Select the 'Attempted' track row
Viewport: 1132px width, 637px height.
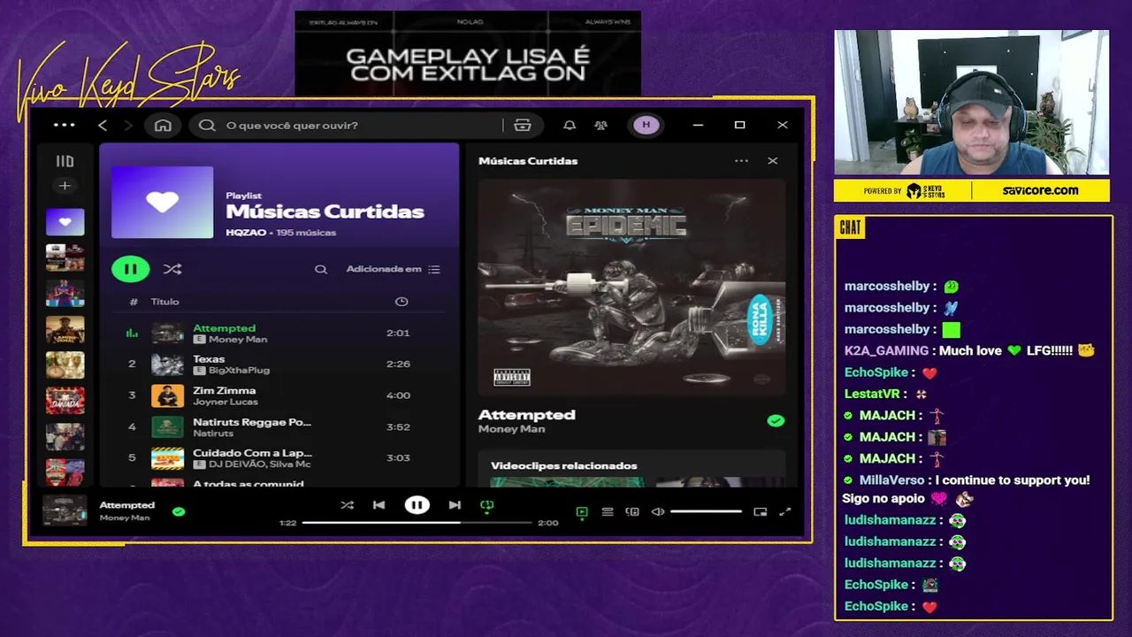[279, 333]
